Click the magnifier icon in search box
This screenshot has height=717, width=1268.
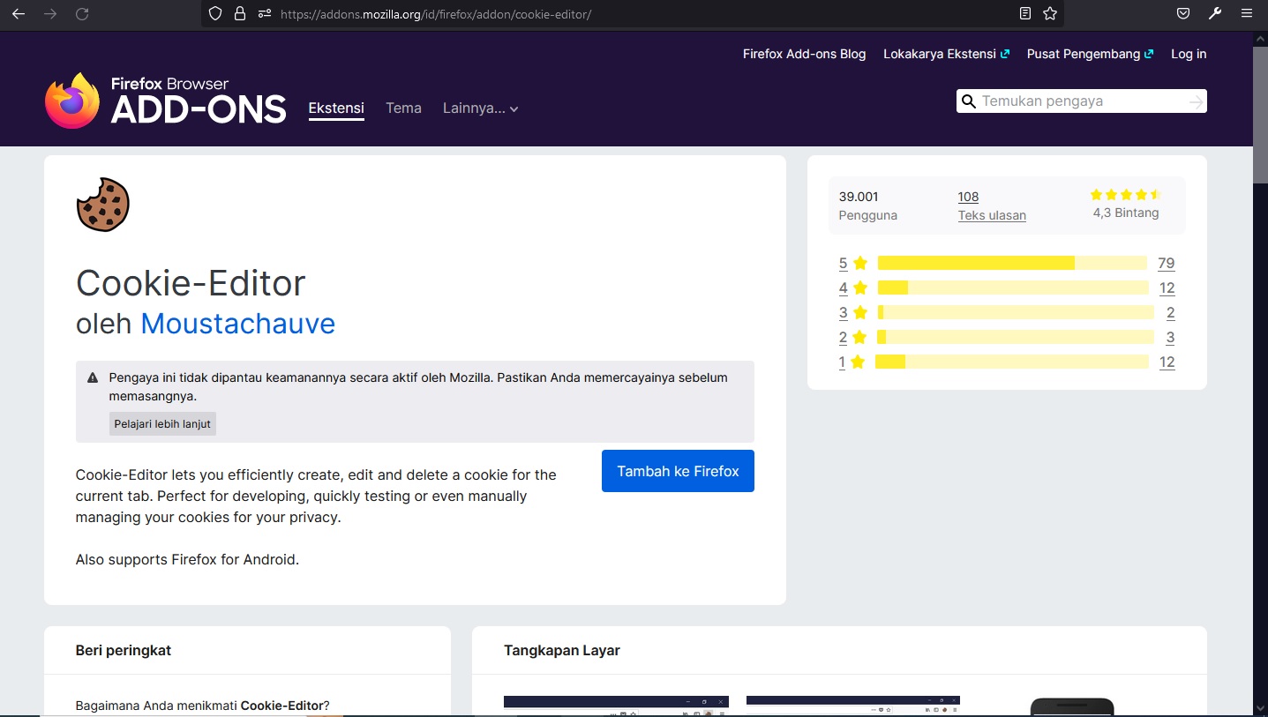point(969,101)
